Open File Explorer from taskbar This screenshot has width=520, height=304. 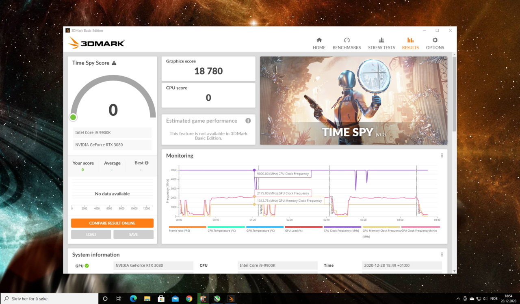(x=147, y=298)
